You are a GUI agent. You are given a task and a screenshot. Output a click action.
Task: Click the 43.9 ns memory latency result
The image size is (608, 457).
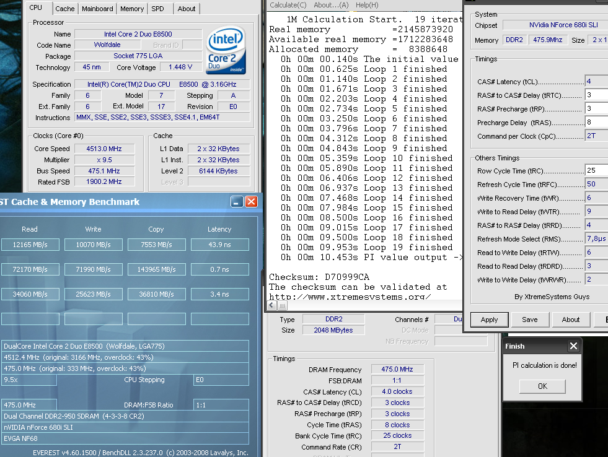pos(220,245)
